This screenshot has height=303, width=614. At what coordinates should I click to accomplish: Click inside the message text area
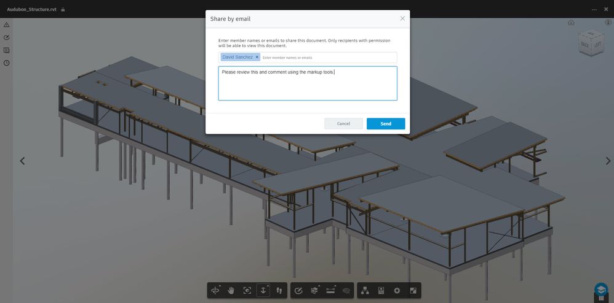point(308,83)
